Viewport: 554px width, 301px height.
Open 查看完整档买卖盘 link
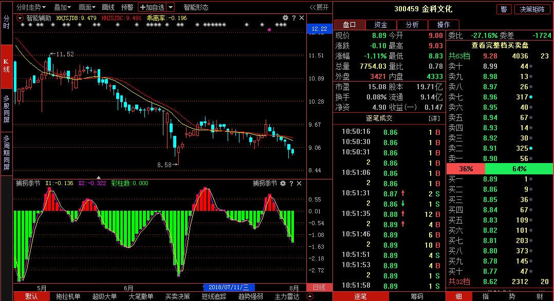(x=500, y=46)
